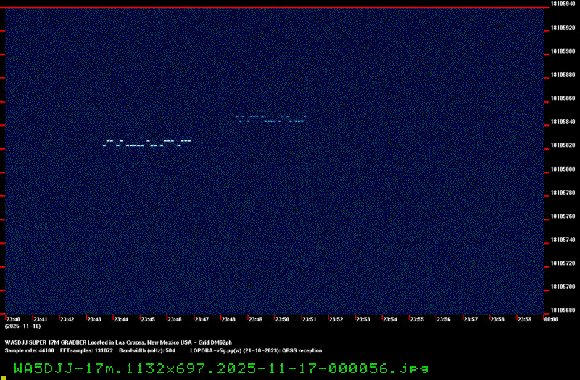The height and width of the screenshot is (380, 580).
Task: Click the 23:53 time axis label
Action: (363, 319)
